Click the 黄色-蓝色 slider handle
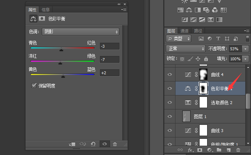 click(63, 76)
